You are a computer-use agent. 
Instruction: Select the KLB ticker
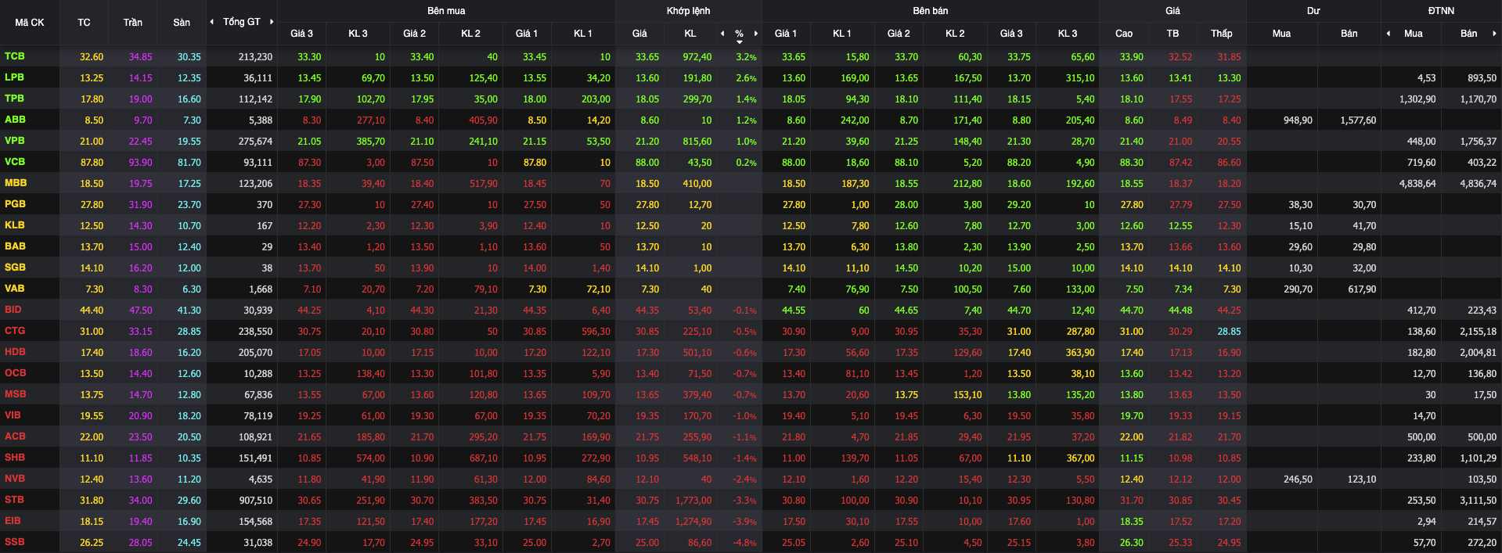(x=15, y=225)
